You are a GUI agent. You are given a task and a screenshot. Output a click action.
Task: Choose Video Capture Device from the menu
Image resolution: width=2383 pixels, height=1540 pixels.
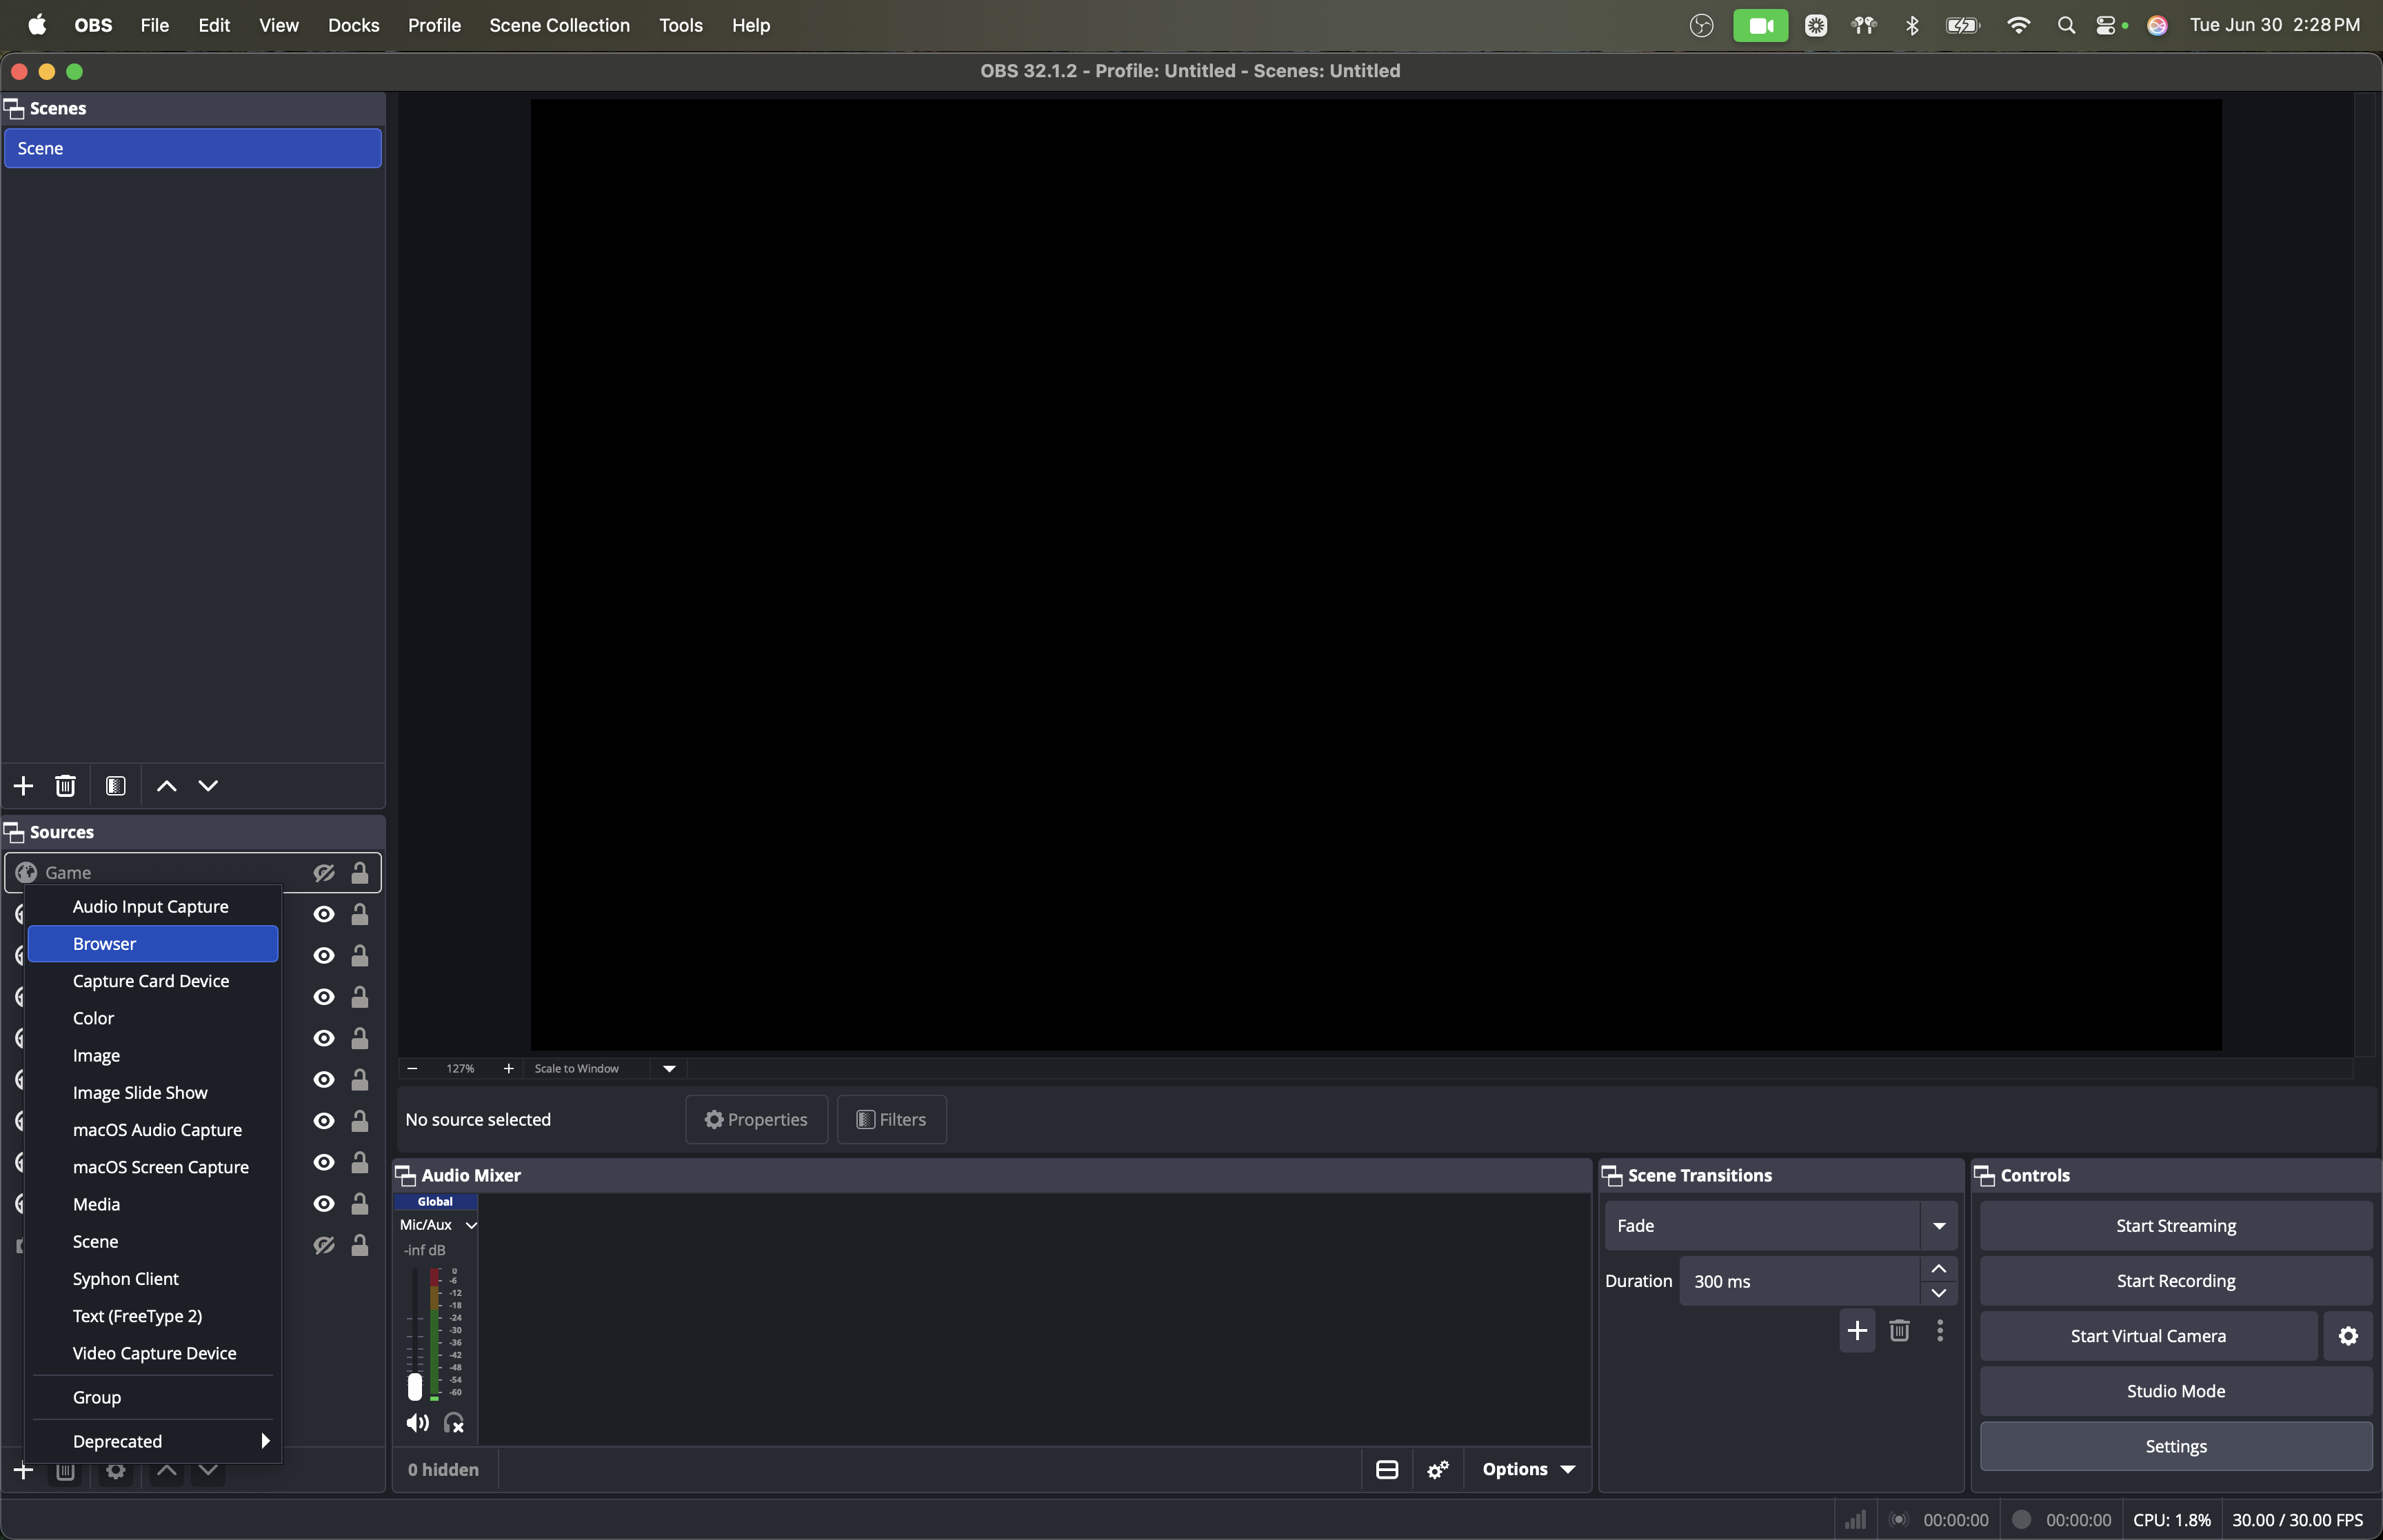pos(153,1353)
